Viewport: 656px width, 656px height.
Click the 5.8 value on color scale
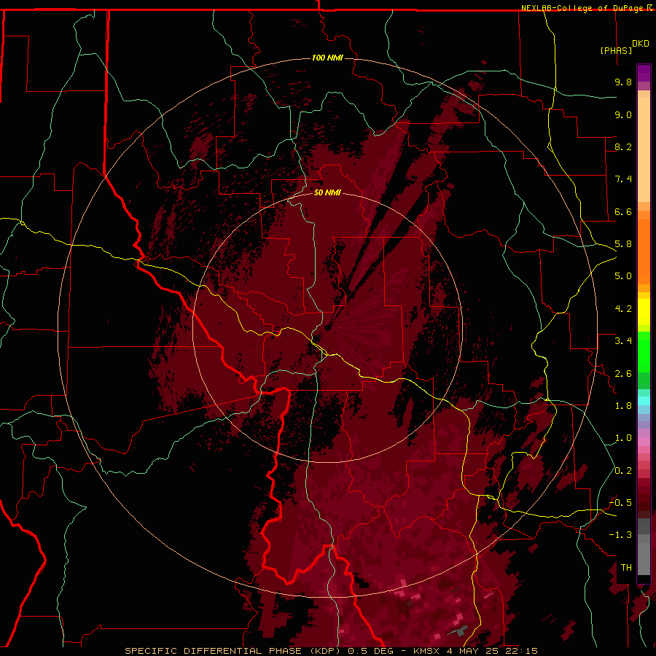coord(623,244)
